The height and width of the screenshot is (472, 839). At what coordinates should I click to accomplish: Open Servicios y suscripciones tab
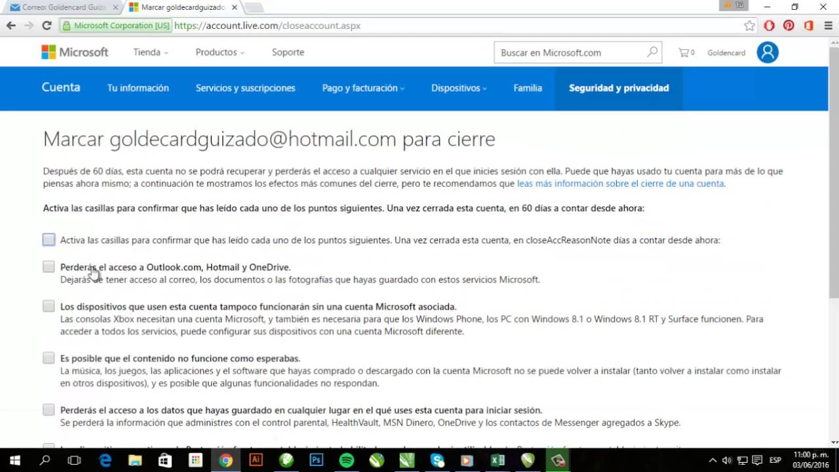pyautogui.click(x=245, y=88)
